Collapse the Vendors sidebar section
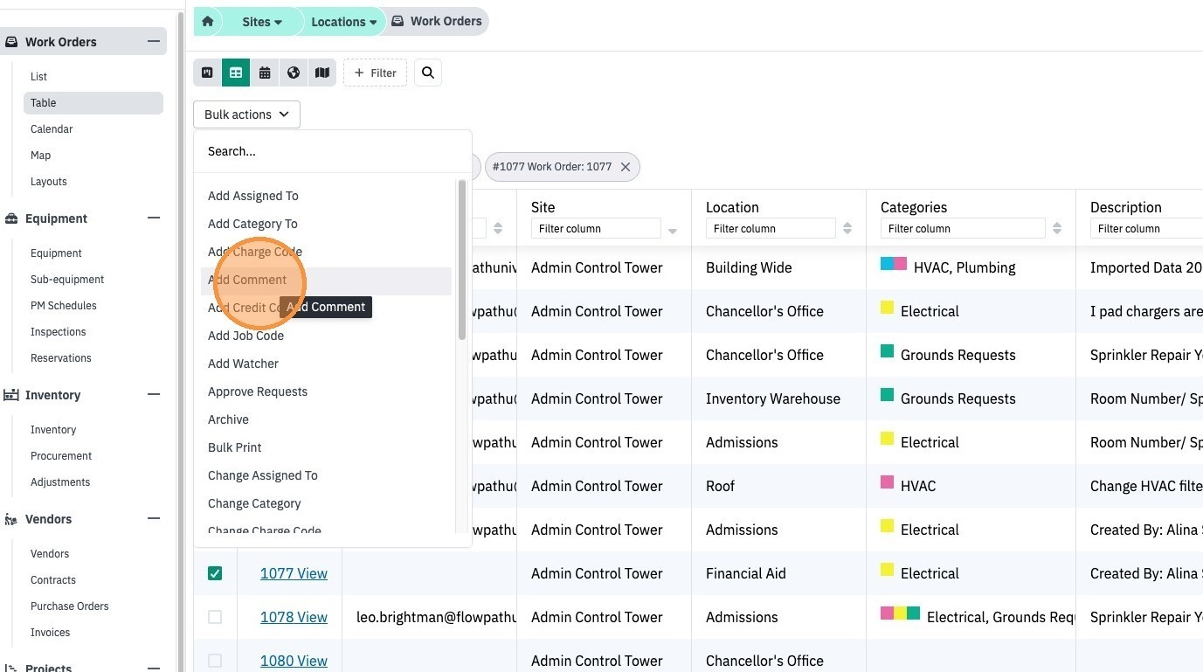Image resolution: width=1203 pixels, height=672 pixels. 154,519
